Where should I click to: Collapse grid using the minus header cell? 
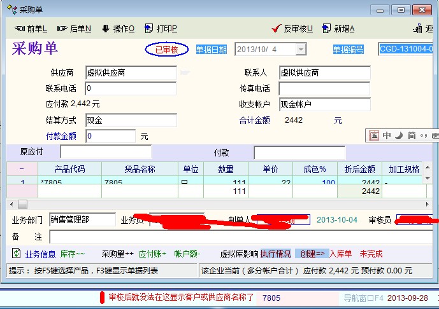pyautogui.click(x=22, y=169)
